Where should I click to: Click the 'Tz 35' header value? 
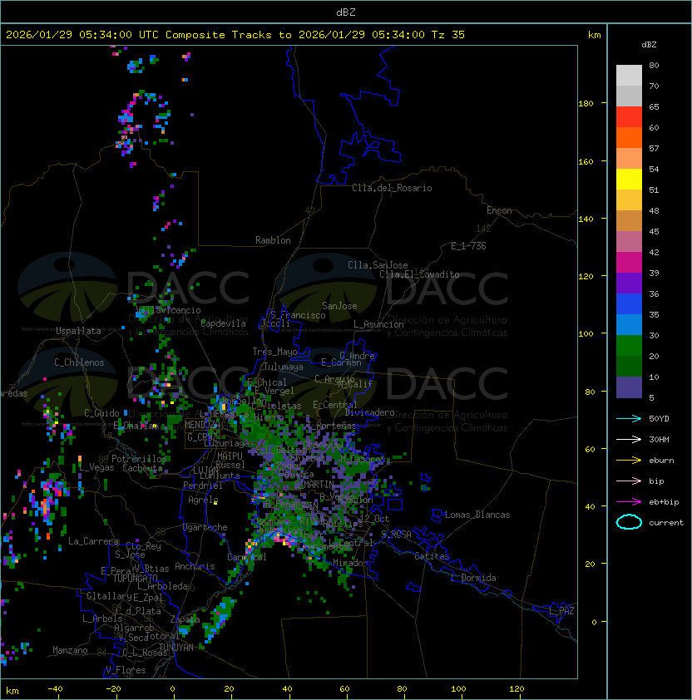point(448,35)
